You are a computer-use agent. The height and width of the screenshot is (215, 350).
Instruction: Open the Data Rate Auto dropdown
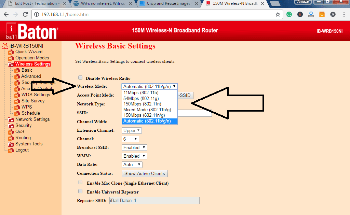(132, 164)
